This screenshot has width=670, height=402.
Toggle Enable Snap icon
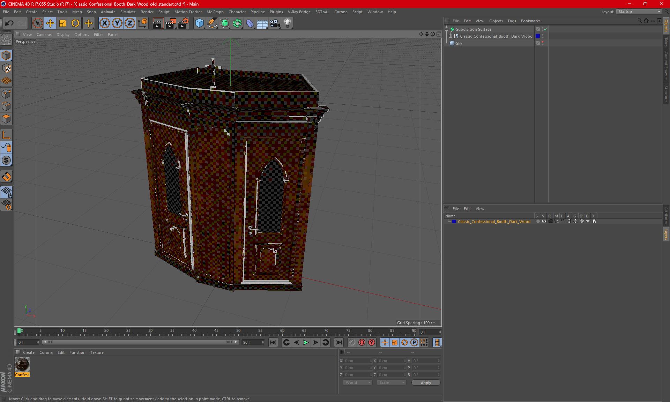6,177
